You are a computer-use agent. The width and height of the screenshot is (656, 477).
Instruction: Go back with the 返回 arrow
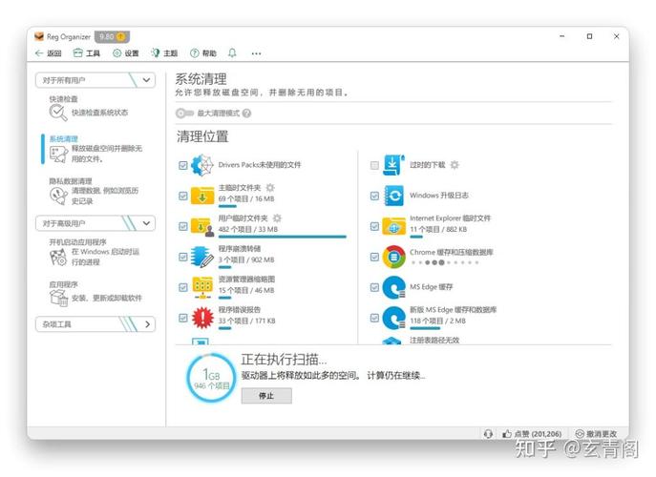tap(48, 53)
